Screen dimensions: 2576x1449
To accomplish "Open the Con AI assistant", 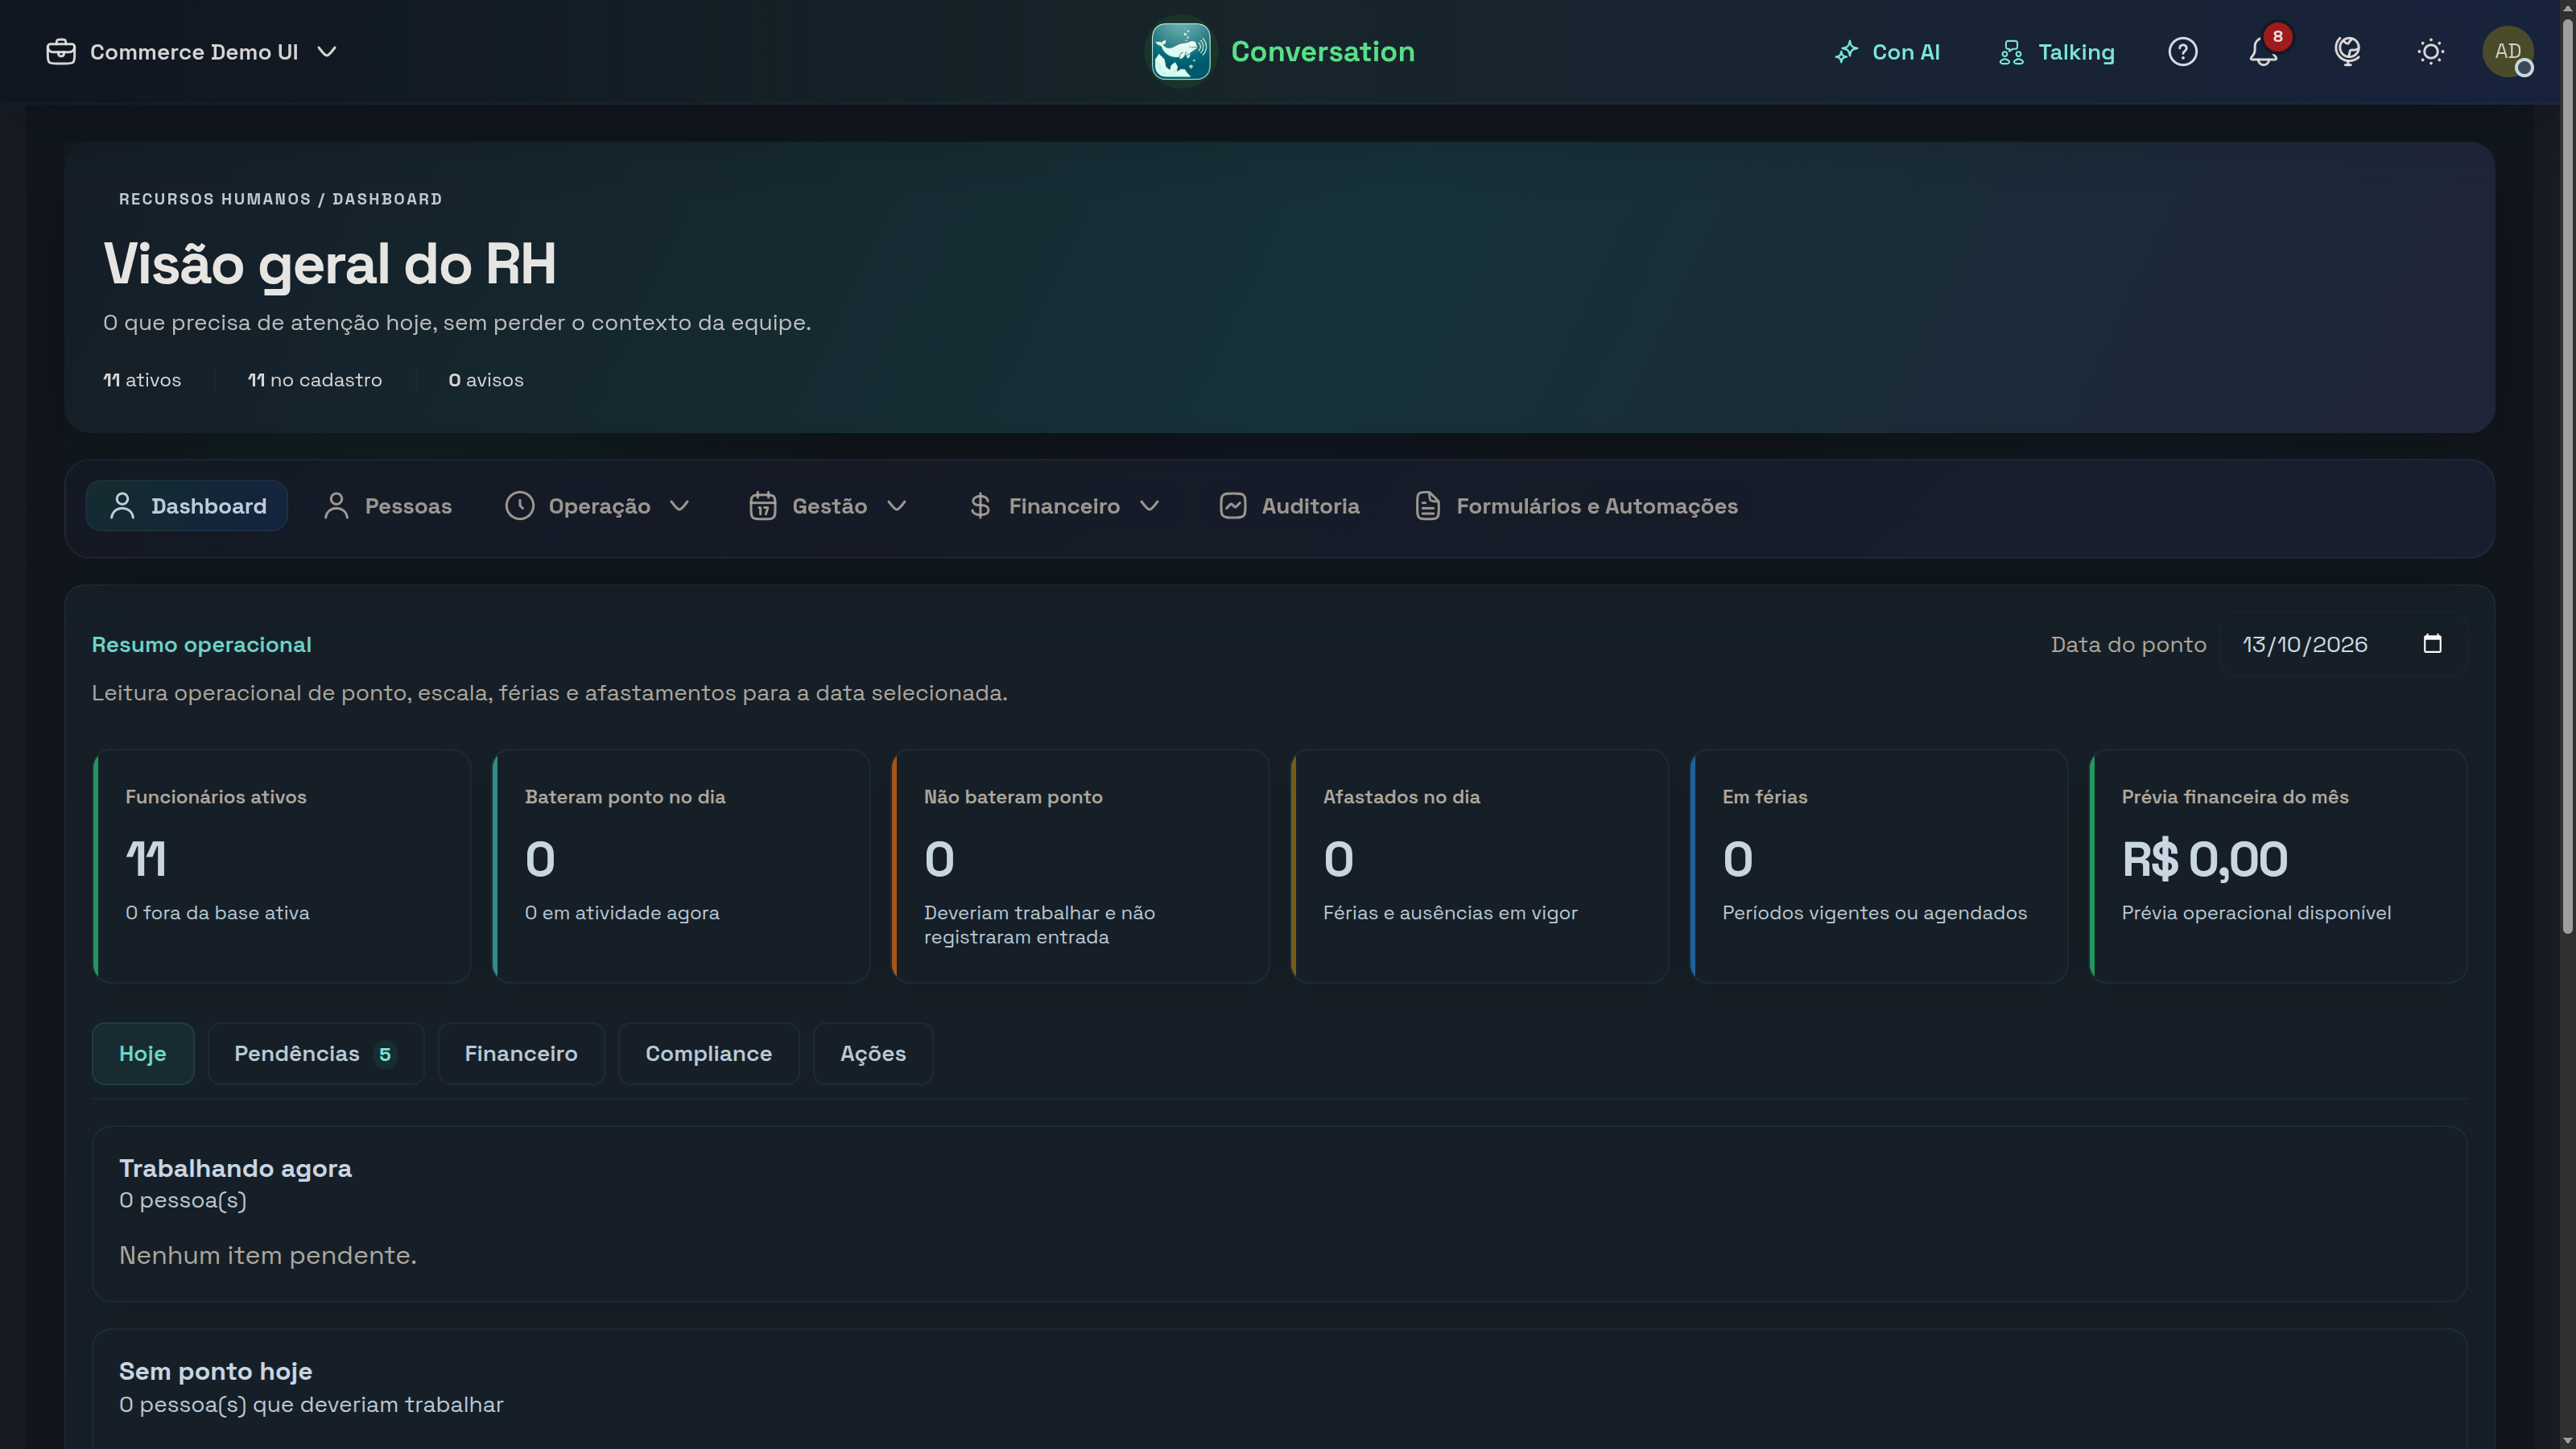I will click(x=1887, y=52).
